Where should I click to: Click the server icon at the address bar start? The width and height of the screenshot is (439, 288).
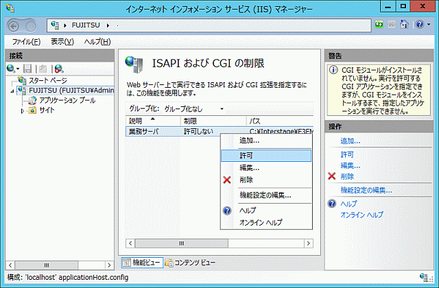[55, 25]
